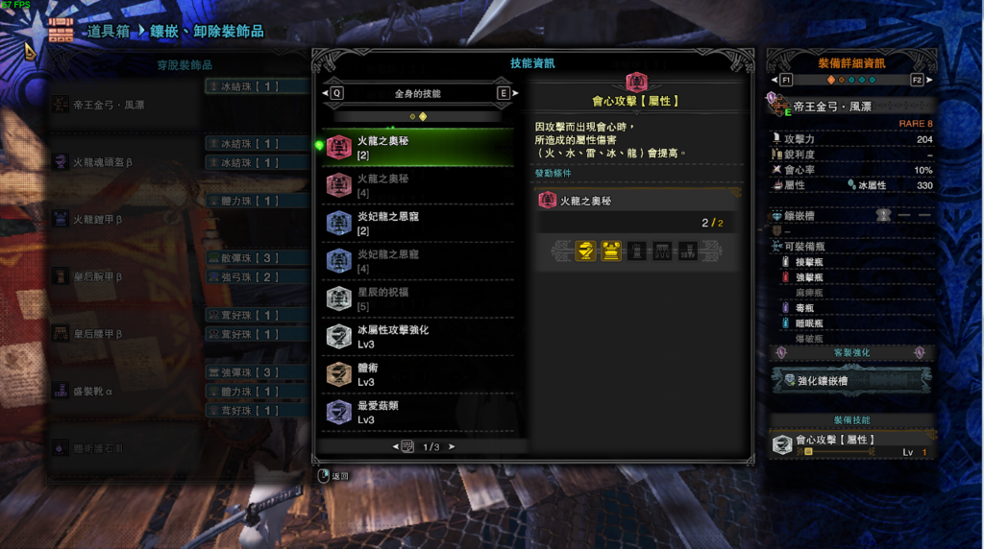Viewport: 984px width, 549px height.
Task: Switch equipment info page with F1
Action: point(782,80)
